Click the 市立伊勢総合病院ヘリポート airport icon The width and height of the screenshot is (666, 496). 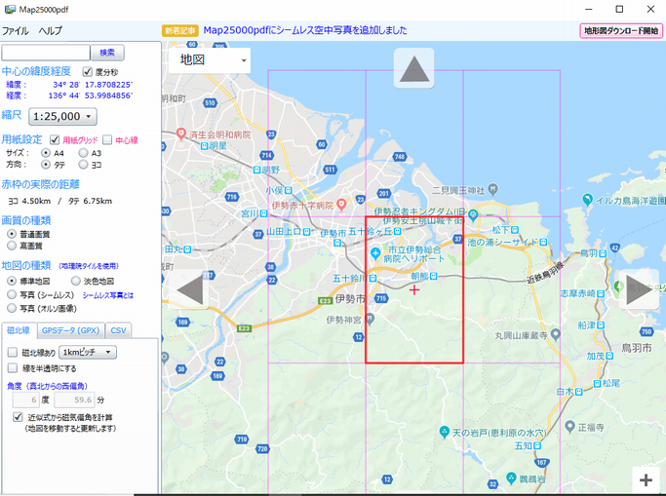click(x=375, y=253)
